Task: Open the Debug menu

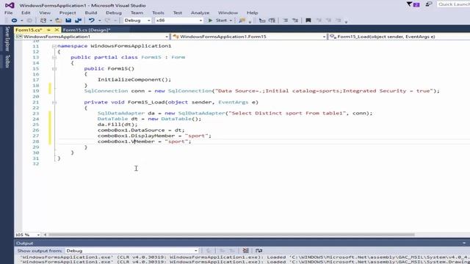Action: 114,12
